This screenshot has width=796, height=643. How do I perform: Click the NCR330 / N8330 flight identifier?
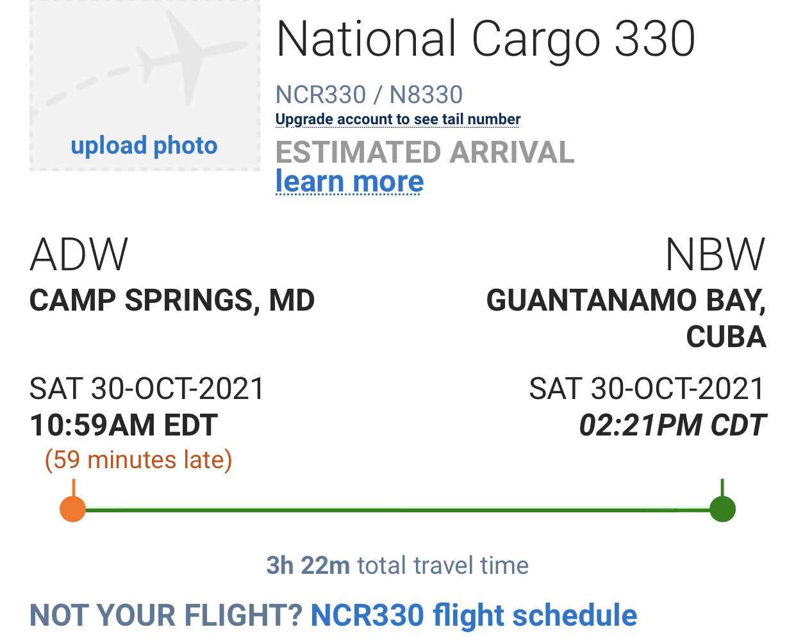click(x=369, y=95)
